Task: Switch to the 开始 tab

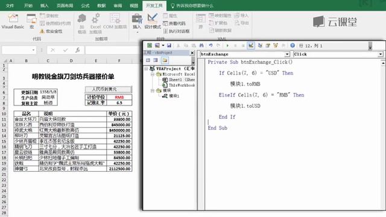Action: [x=28, y=5]
